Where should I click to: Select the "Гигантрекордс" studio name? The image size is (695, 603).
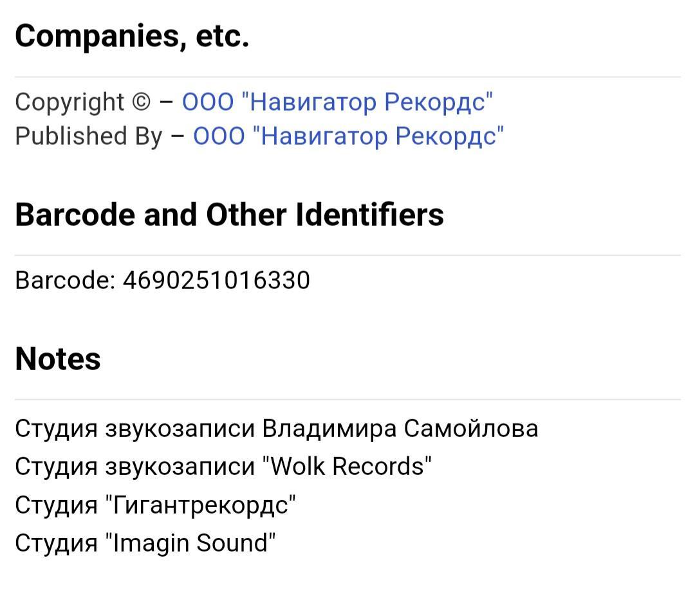pyautogui.click(x=201, y=505)
